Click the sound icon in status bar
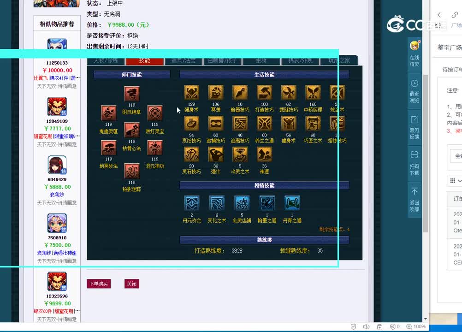Image resolution: width=462 pixels, height=332 pixels. click(366, 327)
